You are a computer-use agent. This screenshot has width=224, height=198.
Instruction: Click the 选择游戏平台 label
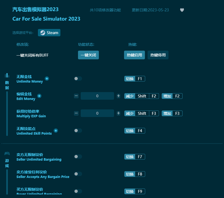[x=23, y=33]
